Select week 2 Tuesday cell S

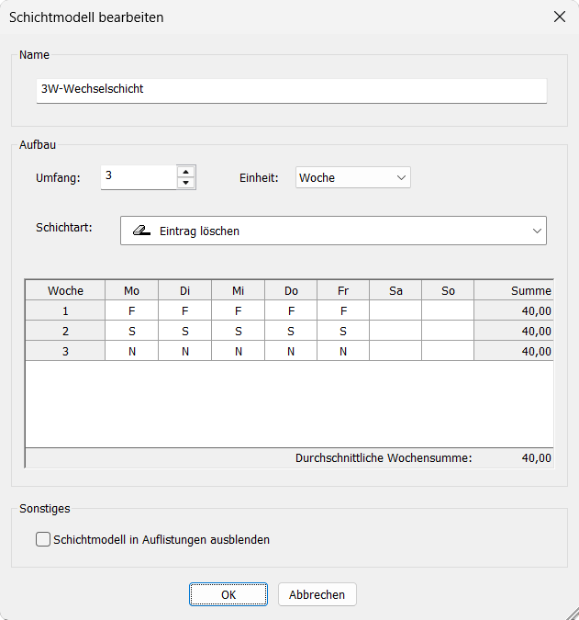(184, 331)
